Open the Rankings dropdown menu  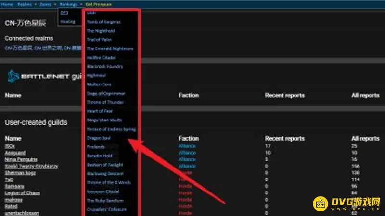pos(71,4)
